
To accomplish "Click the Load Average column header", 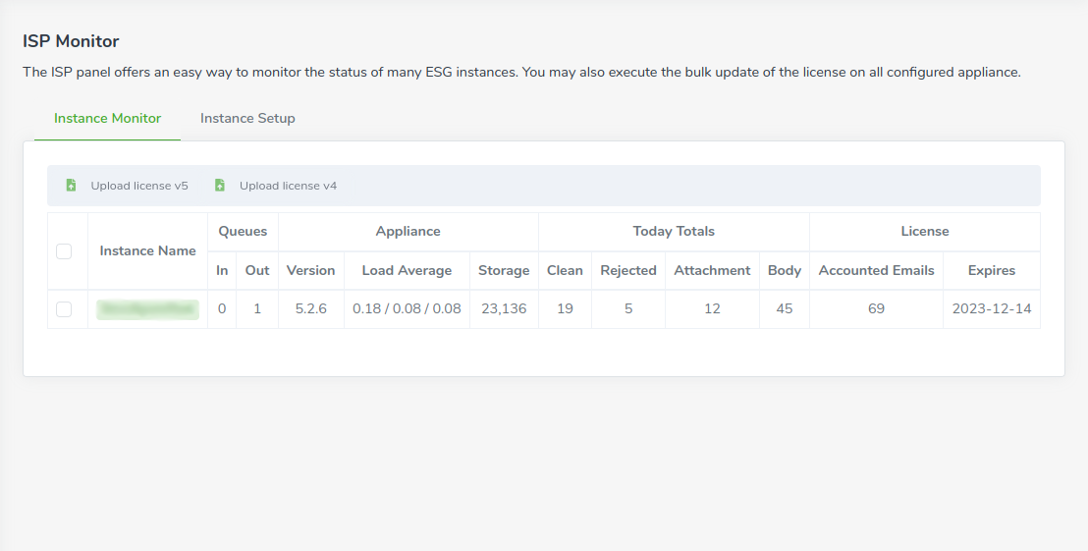I will (x=407, y=270).
